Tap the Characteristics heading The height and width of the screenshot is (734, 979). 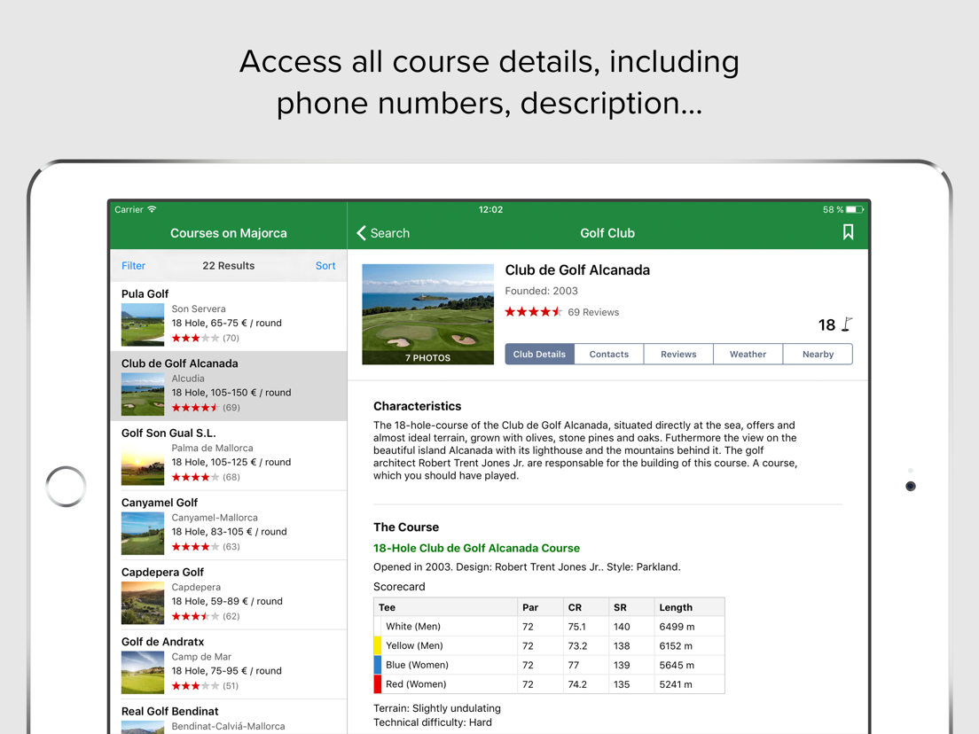(417, 406)
